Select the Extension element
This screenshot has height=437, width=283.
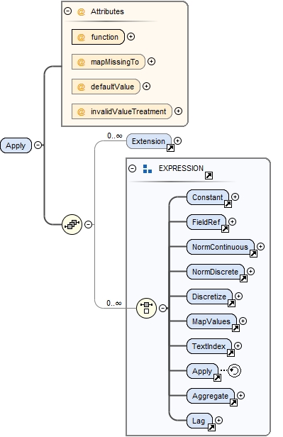click(x=149, y=141)
